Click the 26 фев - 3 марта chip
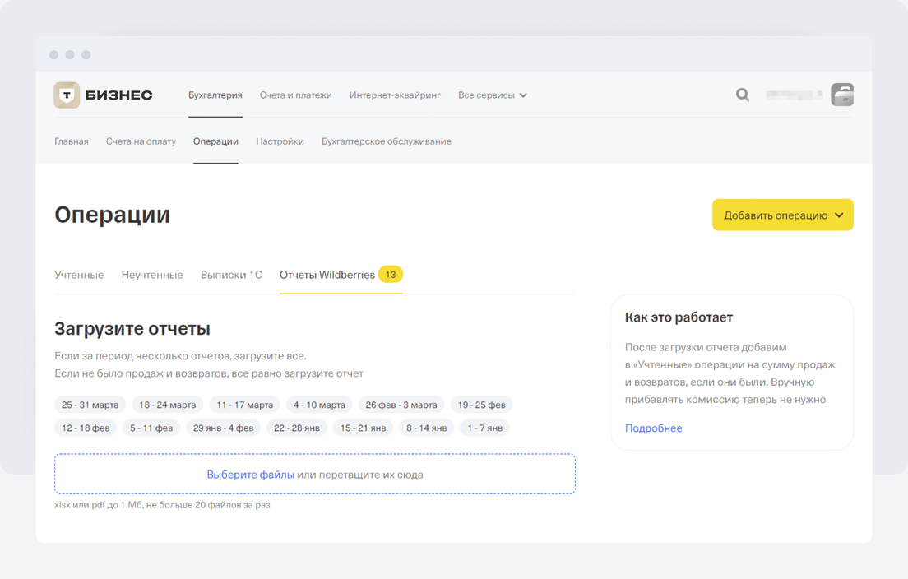The image size is (908, 579). pyautogui.click(x=401, y=405)
